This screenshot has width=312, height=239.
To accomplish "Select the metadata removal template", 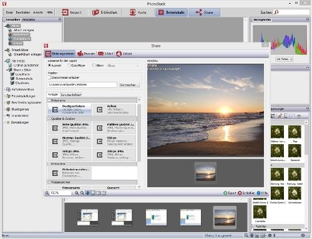I will click(x=69, y=173).
